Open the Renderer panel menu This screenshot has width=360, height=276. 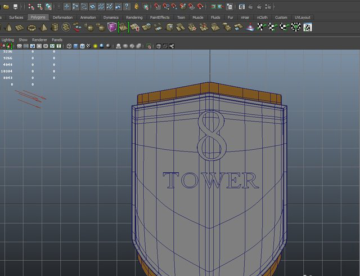point(39,40)
